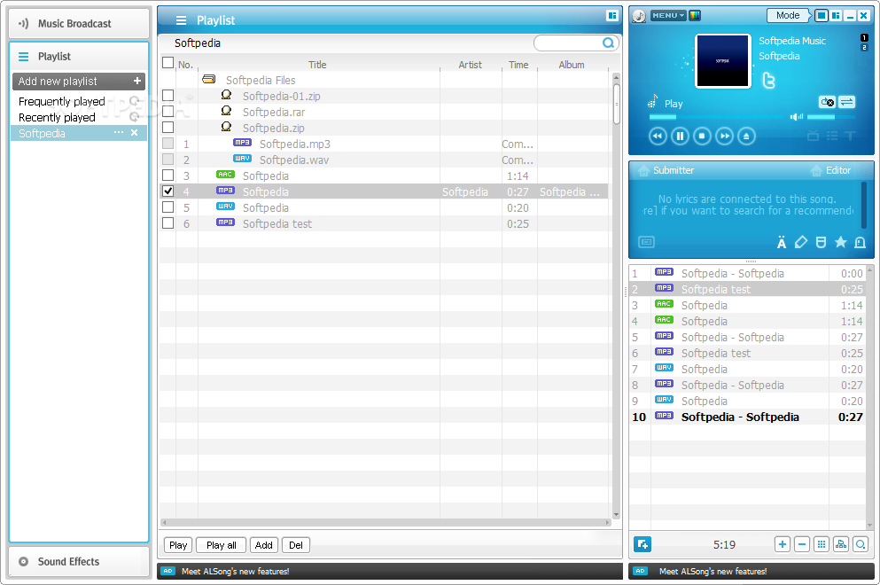The height and width of the screenshot is (585, 880).
Task: Select Frequently played playlist
Action: coord(62,101)
